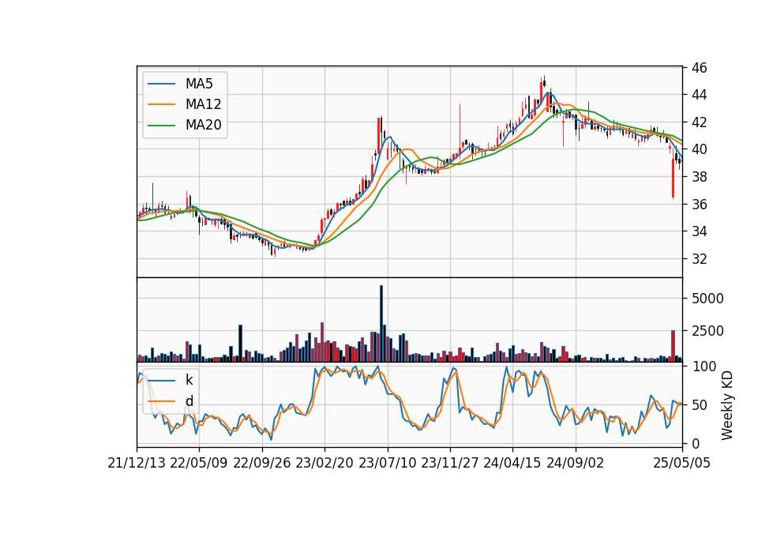Image resolution: width=758 pixels, height=545 pixels.
Task: Click the 24/04/15 date label
Action: 512,463
